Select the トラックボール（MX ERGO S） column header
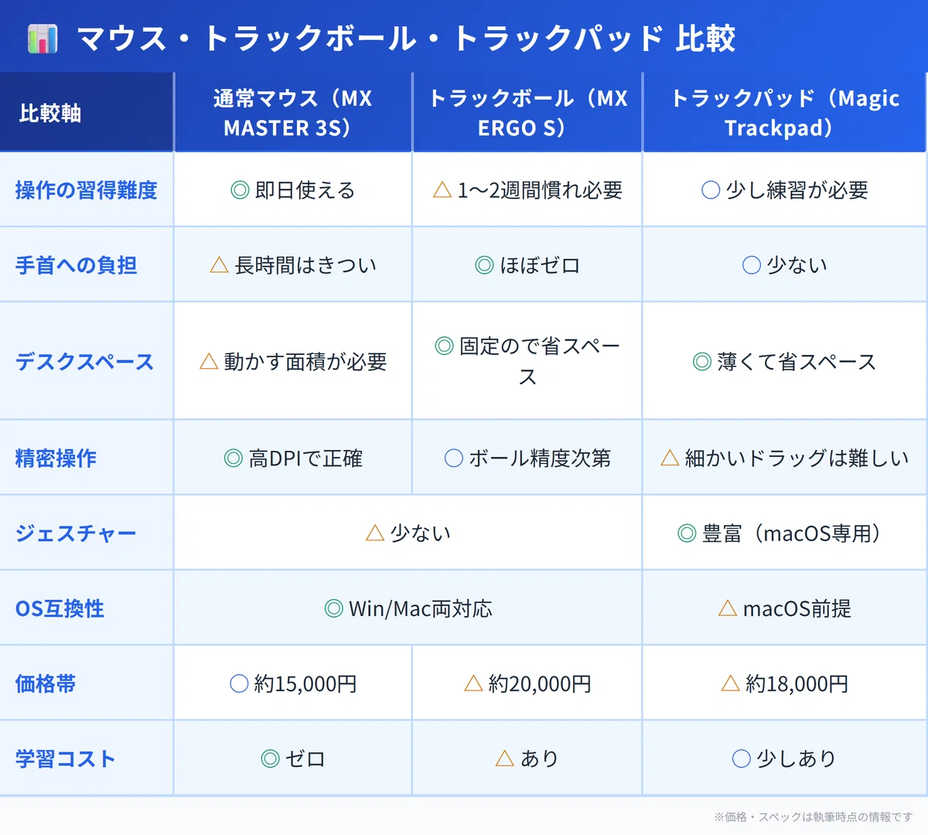The image size is (928, 835). [x=527, y=113]
